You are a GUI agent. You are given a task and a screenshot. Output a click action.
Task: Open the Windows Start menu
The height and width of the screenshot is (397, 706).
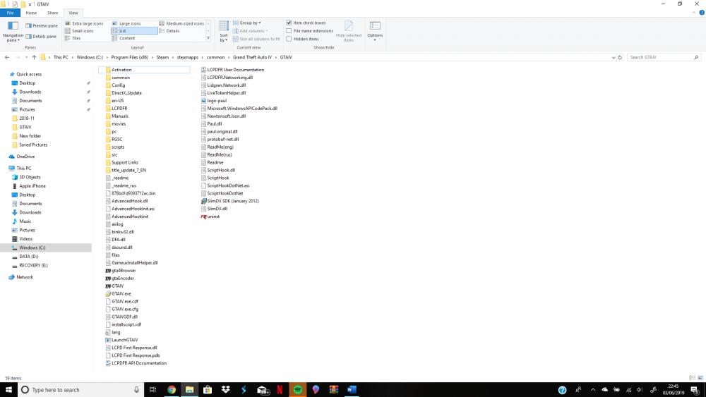(x=8, y=390)
